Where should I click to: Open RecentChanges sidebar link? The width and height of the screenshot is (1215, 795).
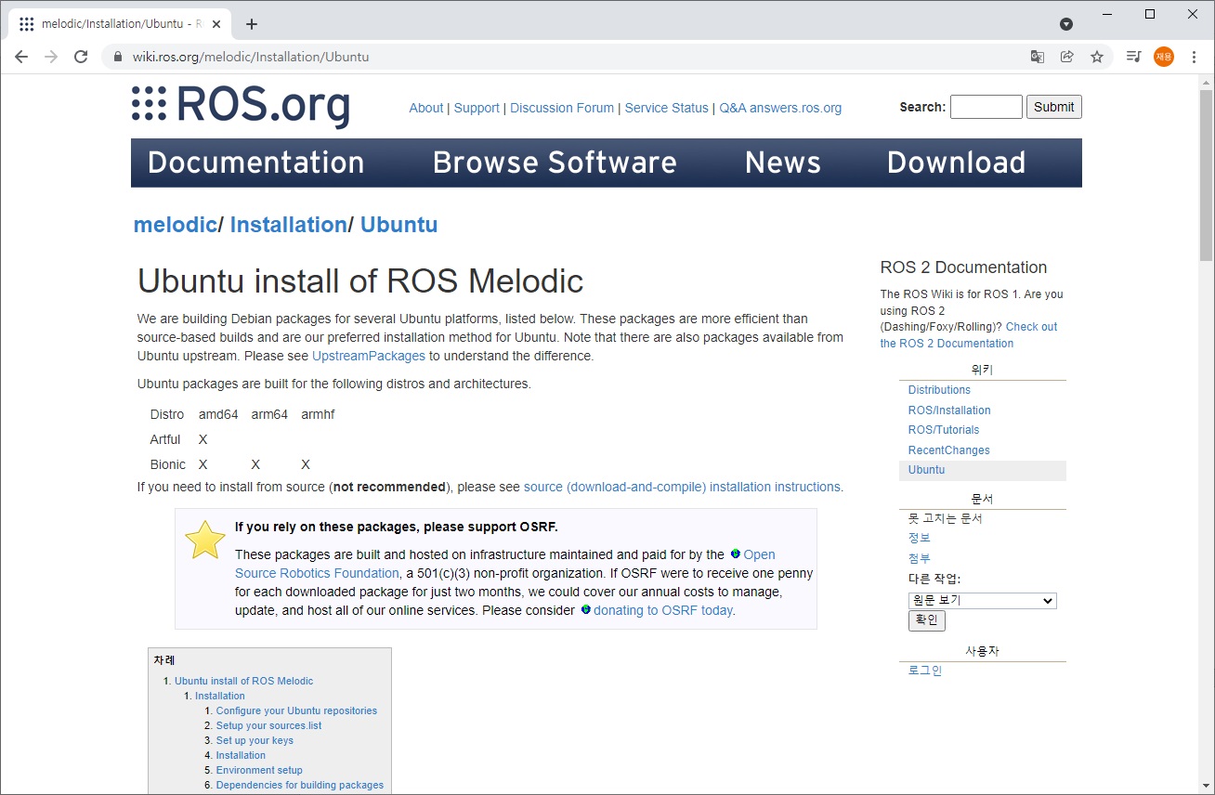[x=949, y=450]
